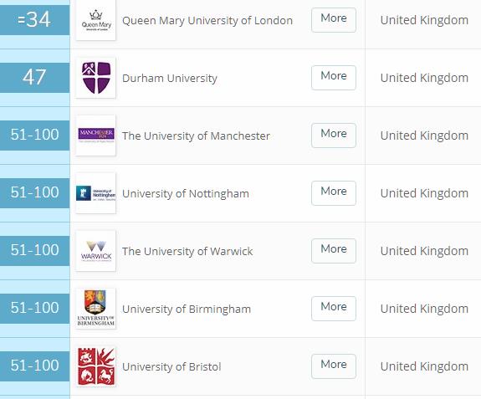Image resolution: width=481 pixels, height=399 pixels.
Task: Click More beside University of Bristol
Action: tap(334, 366)
